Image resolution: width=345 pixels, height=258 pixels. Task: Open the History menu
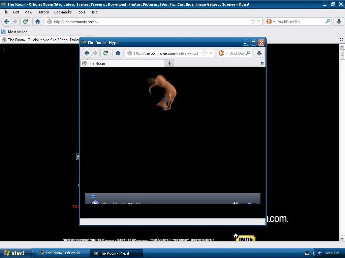click(x=43, y=12)
